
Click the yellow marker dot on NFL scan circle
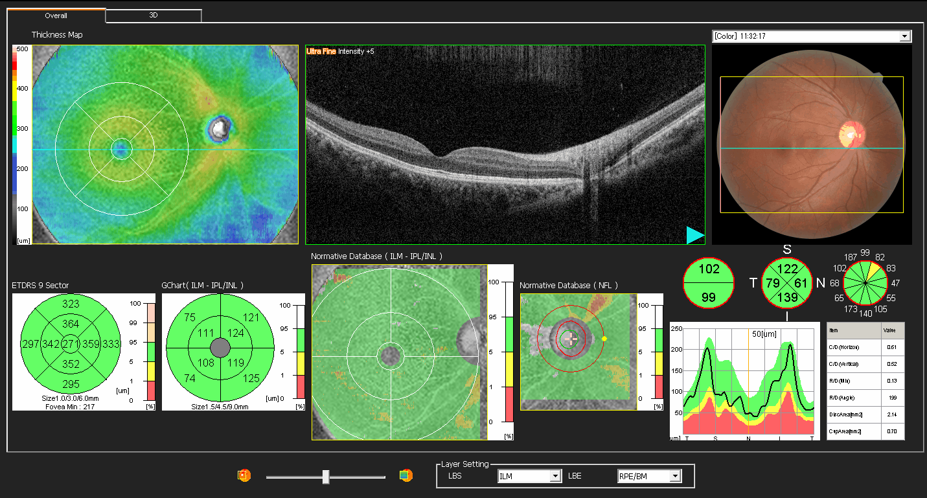pyautogui.click(x=604, y=338)
